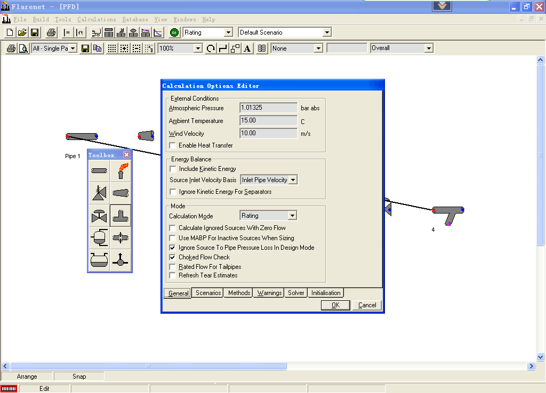Click the Atmospheric Pressure input field
This screenshot has width=546, height=393.
269,108
